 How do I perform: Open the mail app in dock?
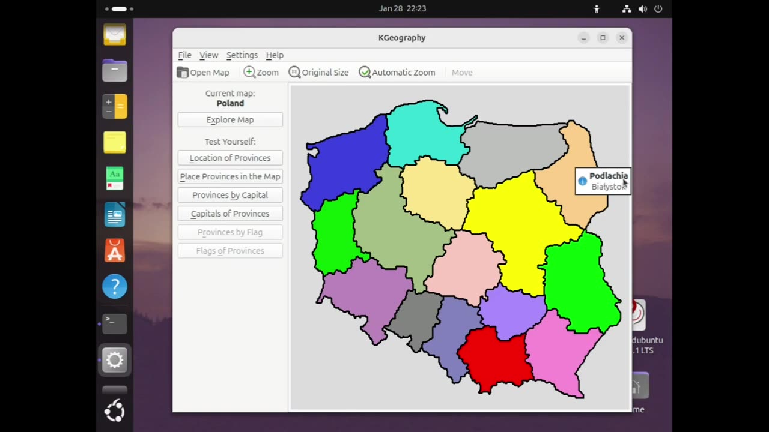[x=115, y=34]
